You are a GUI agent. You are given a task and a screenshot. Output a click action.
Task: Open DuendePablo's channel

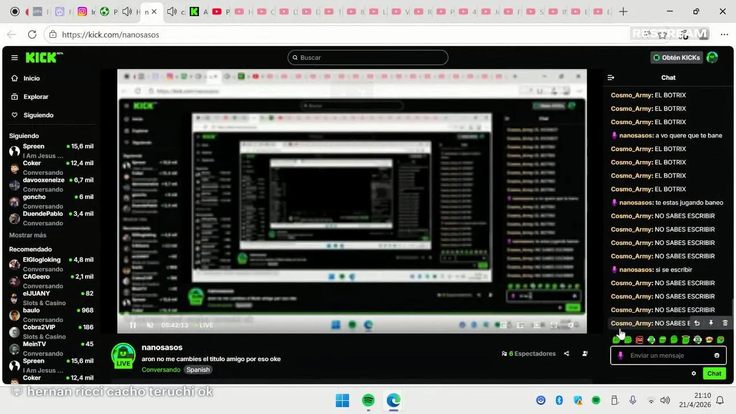coord(51,218)
